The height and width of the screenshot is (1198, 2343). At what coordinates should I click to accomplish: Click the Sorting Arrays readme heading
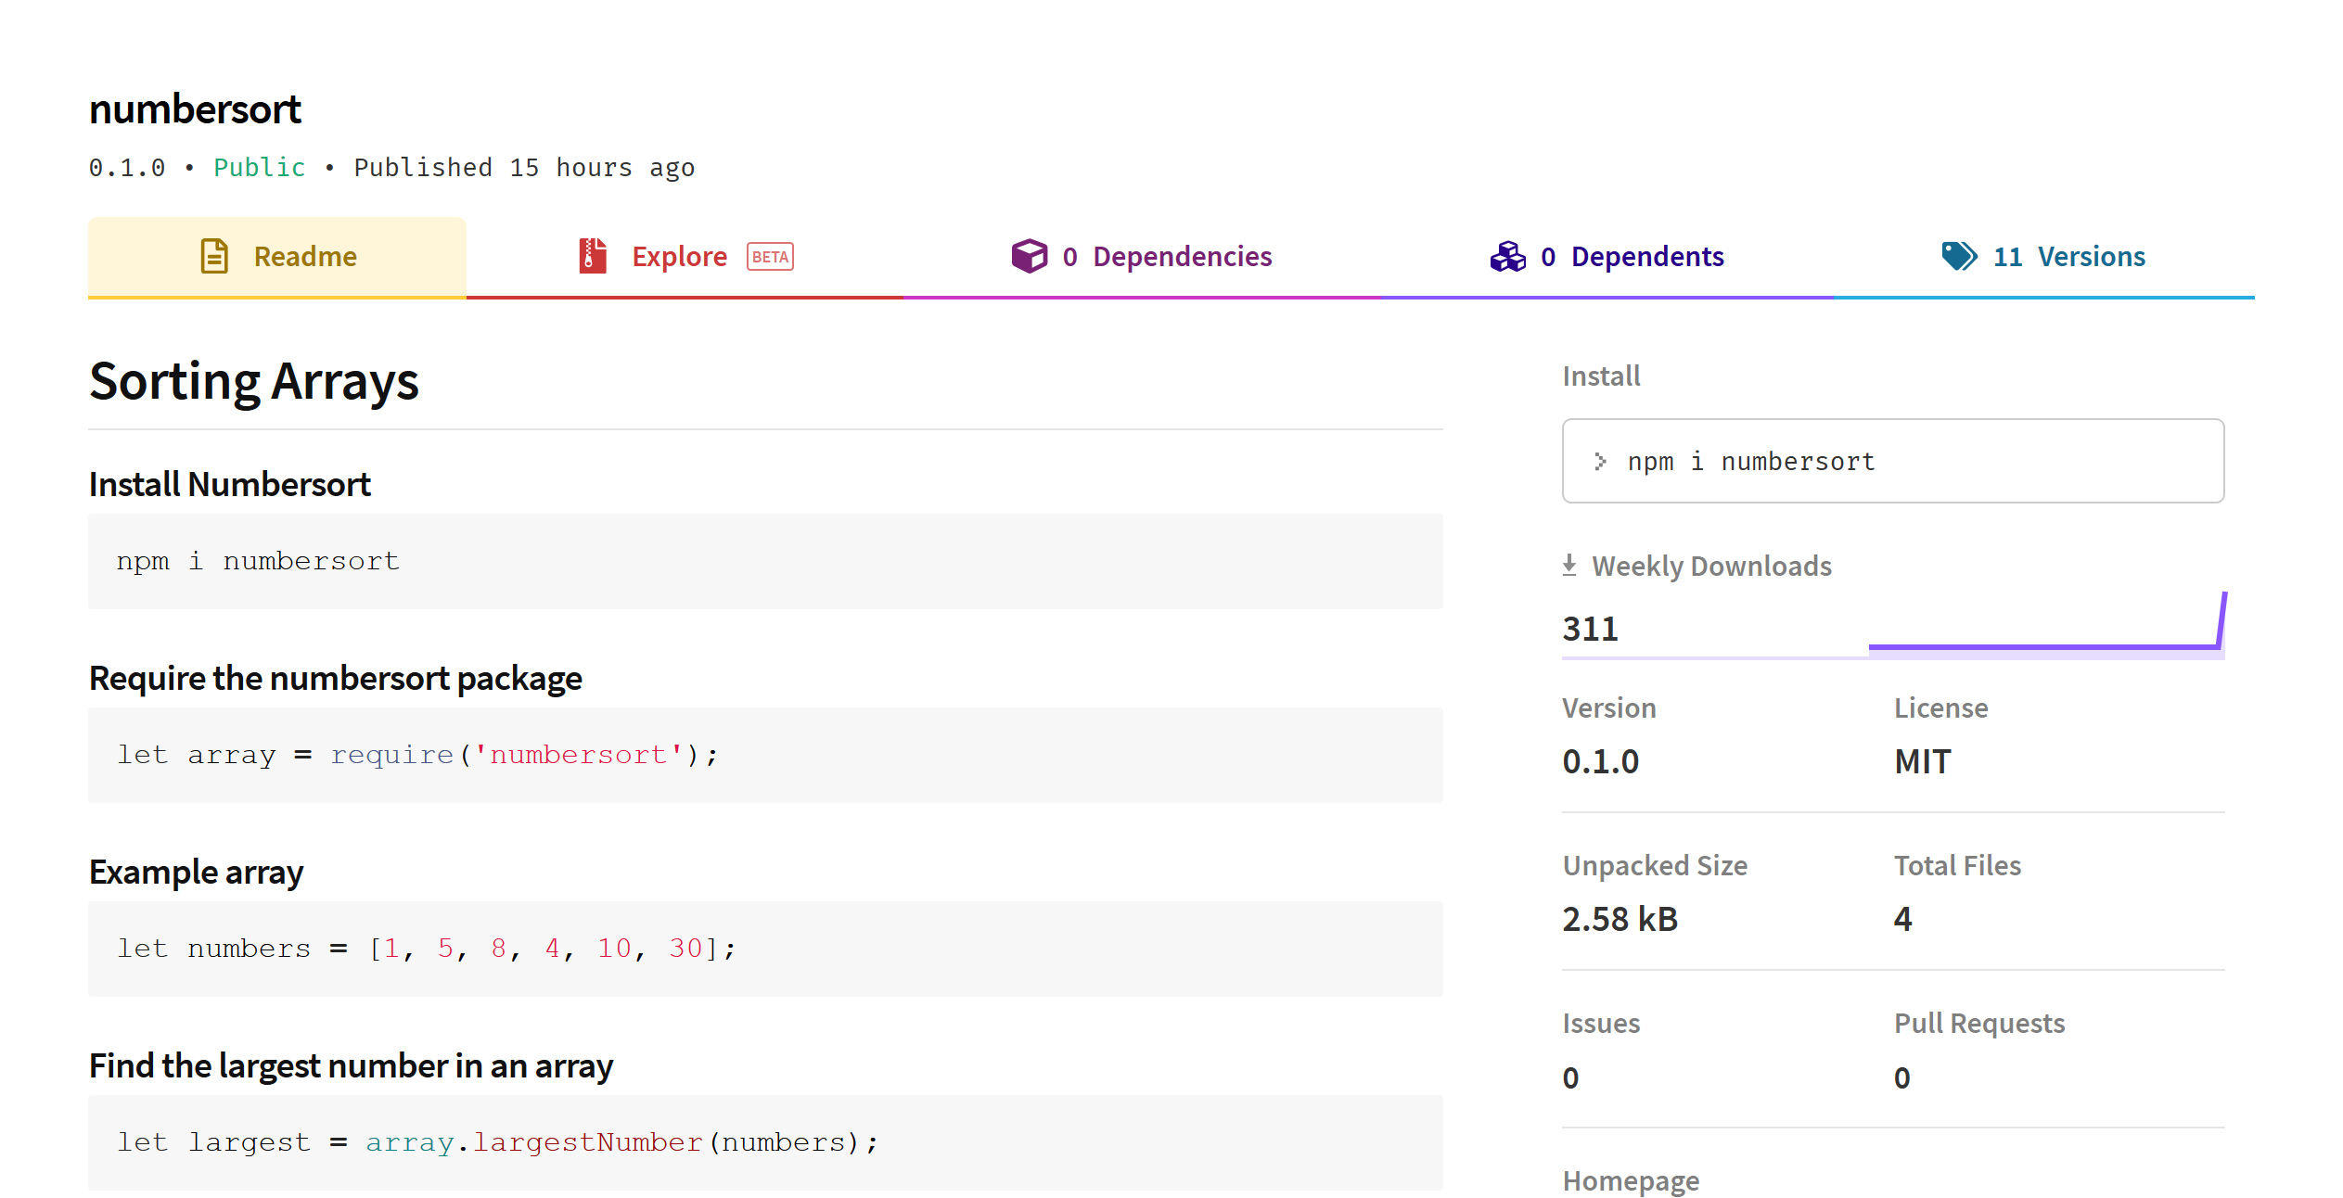[253, 380]
